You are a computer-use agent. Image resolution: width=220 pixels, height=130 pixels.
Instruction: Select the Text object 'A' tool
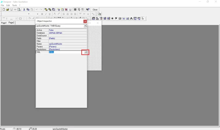coord(131,18)
